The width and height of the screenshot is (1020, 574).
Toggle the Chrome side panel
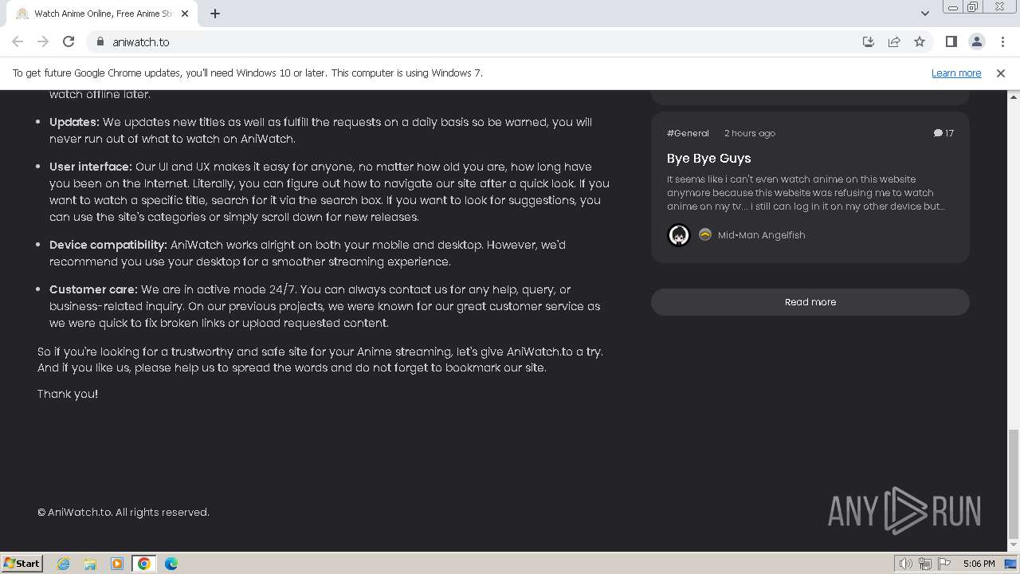pyautogui.click(x=951, y=41)
